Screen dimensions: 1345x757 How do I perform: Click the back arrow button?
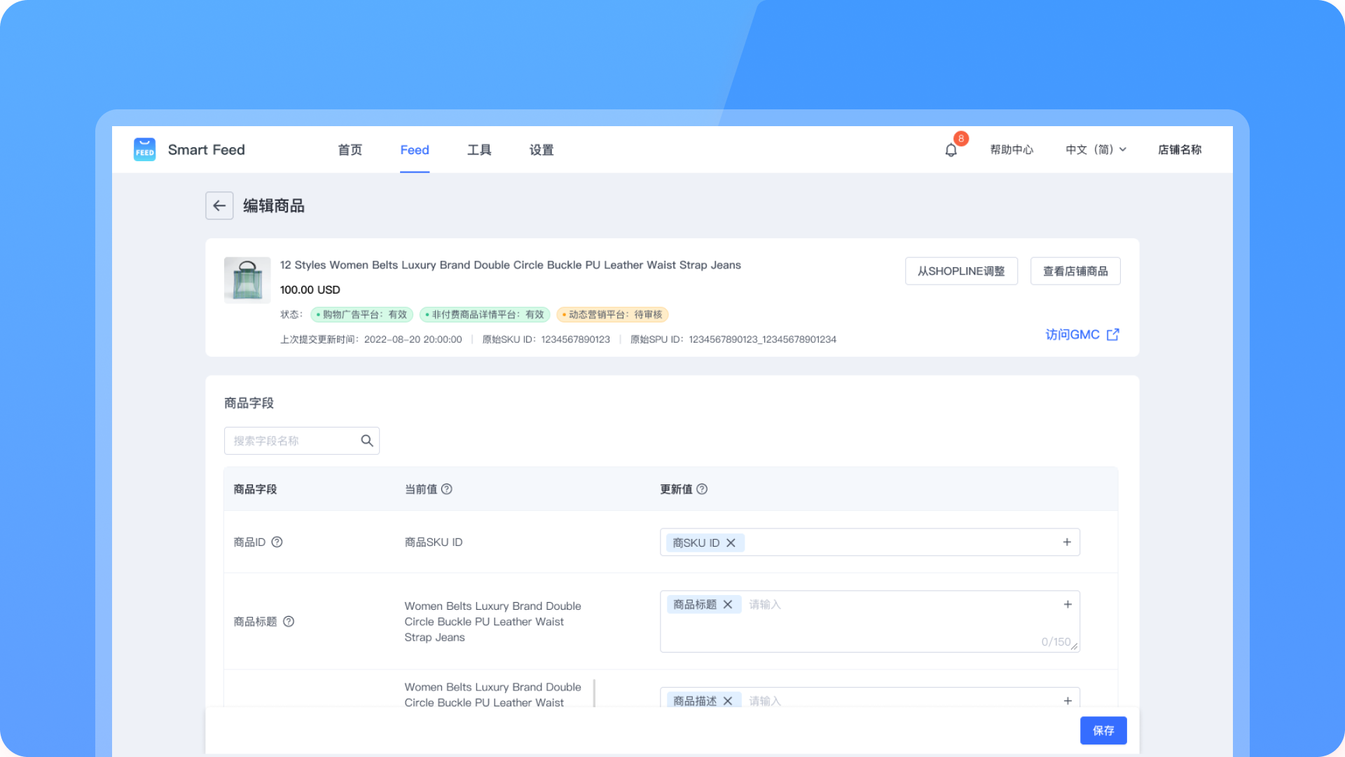coord(219,205)
